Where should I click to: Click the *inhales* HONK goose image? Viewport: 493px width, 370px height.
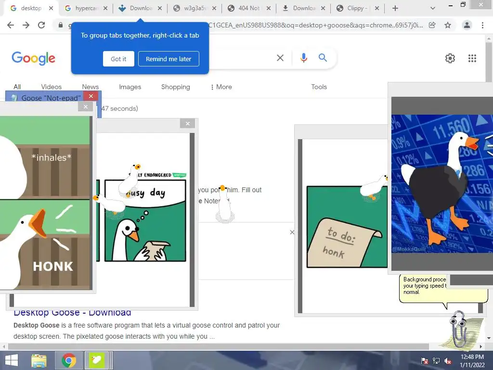45,203
